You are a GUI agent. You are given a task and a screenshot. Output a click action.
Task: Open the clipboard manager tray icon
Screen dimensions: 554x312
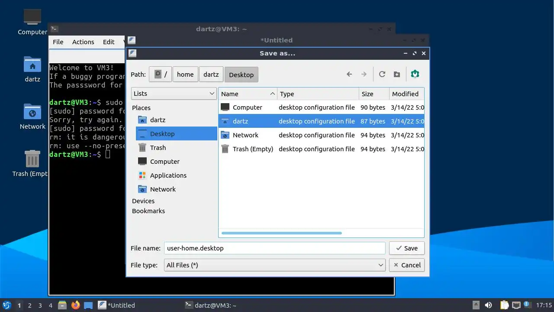pos(504,305)
